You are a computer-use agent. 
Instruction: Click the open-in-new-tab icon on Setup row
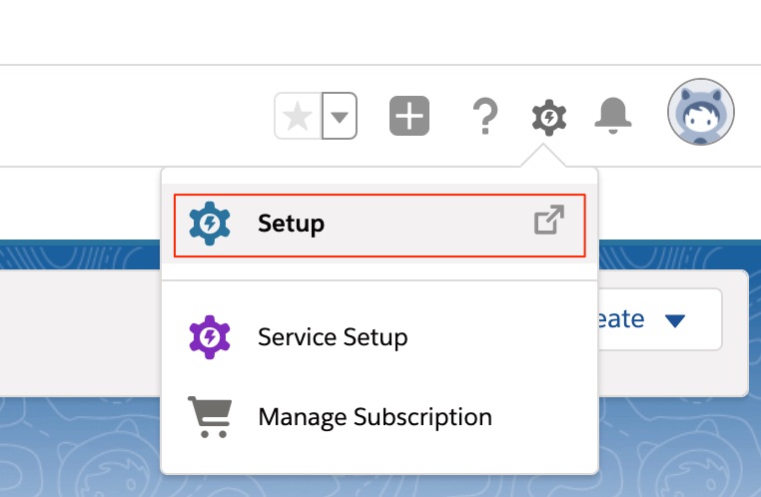(x=548, y=221)
